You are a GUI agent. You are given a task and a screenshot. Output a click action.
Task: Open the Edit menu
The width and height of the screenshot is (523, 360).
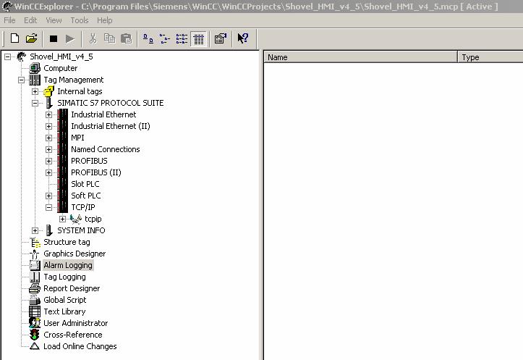30,20
